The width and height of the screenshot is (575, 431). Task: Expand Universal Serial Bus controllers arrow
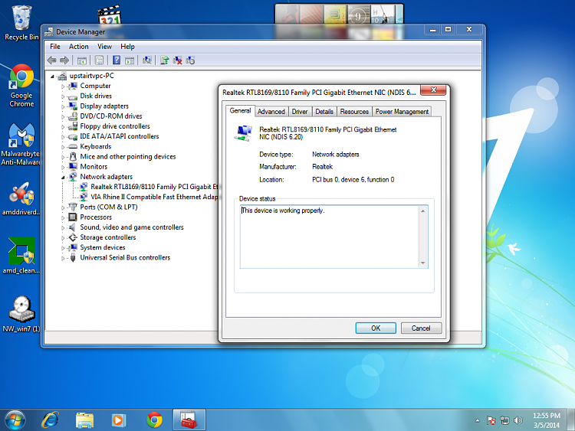63,258
